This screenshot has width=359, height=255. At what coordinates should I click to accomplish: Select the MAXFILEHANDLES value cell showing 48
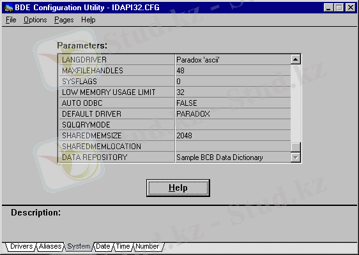click(x=233, y=70)
